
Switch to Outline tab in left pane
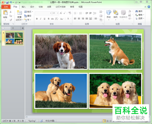point(13,28)
